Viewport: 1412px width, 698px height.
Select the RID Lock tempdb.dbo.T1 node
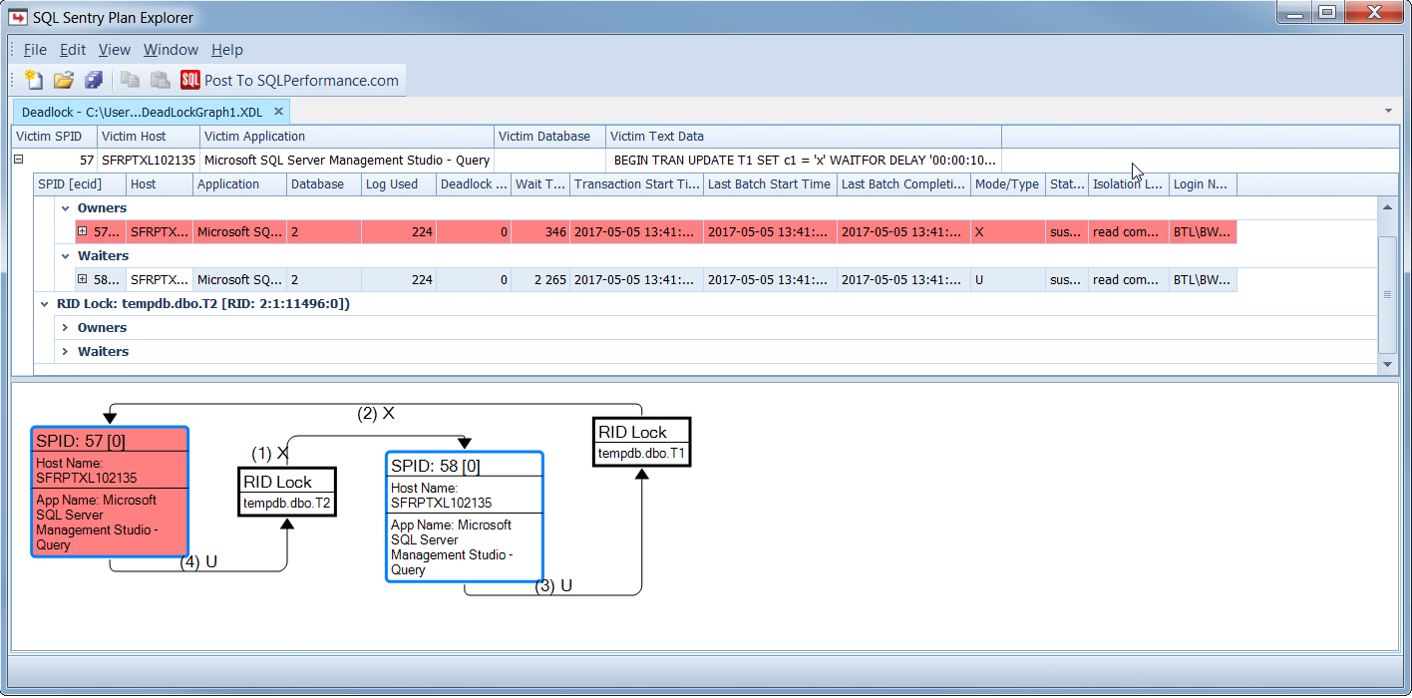pos(641,442)
